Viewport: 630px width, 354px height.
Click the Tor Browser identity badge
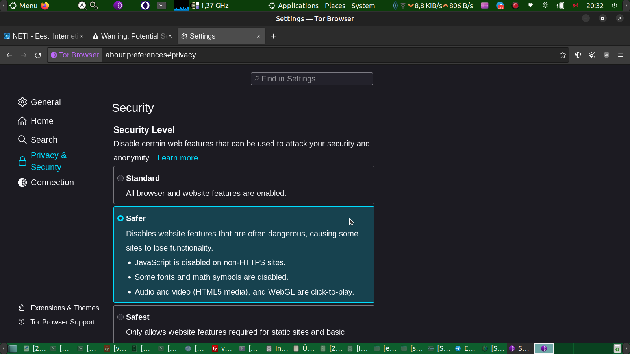pos(75,55)
